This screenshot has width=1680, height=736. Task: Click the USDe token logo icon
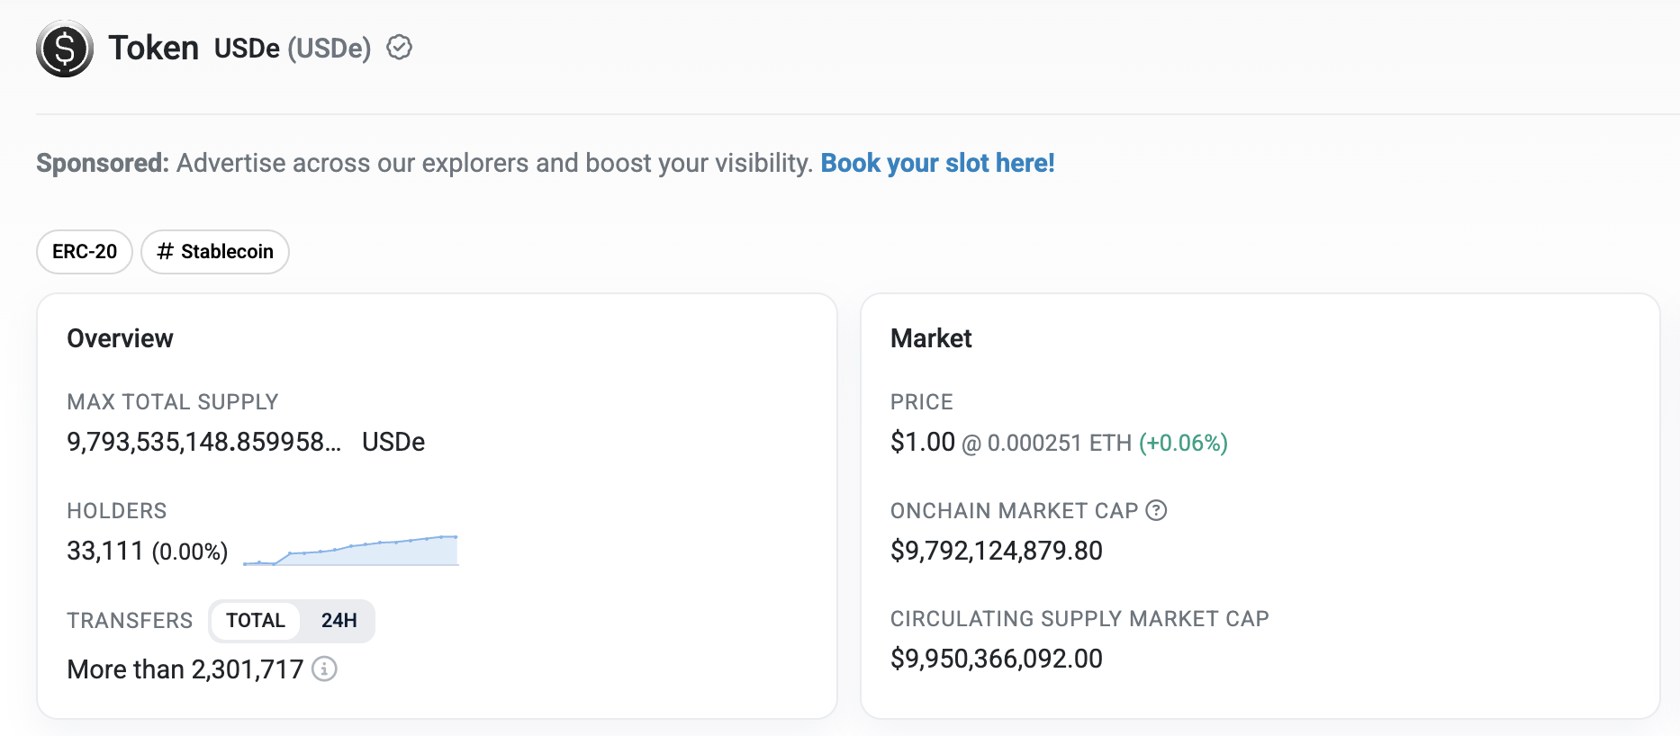(x=65, y=49)
